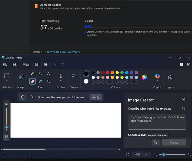Screen dimensions: 192x161
Task: Click the info icon in Image Creator
Action: coord(183,108)
